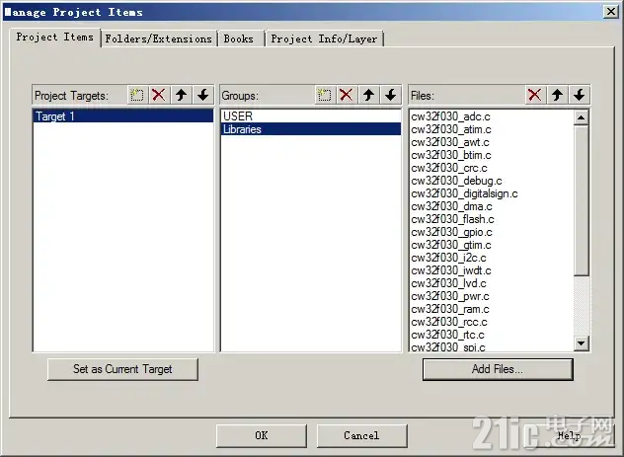The height and width of the screenshot is (457, 624).
Task: Create a new Group
Action: 324,95
